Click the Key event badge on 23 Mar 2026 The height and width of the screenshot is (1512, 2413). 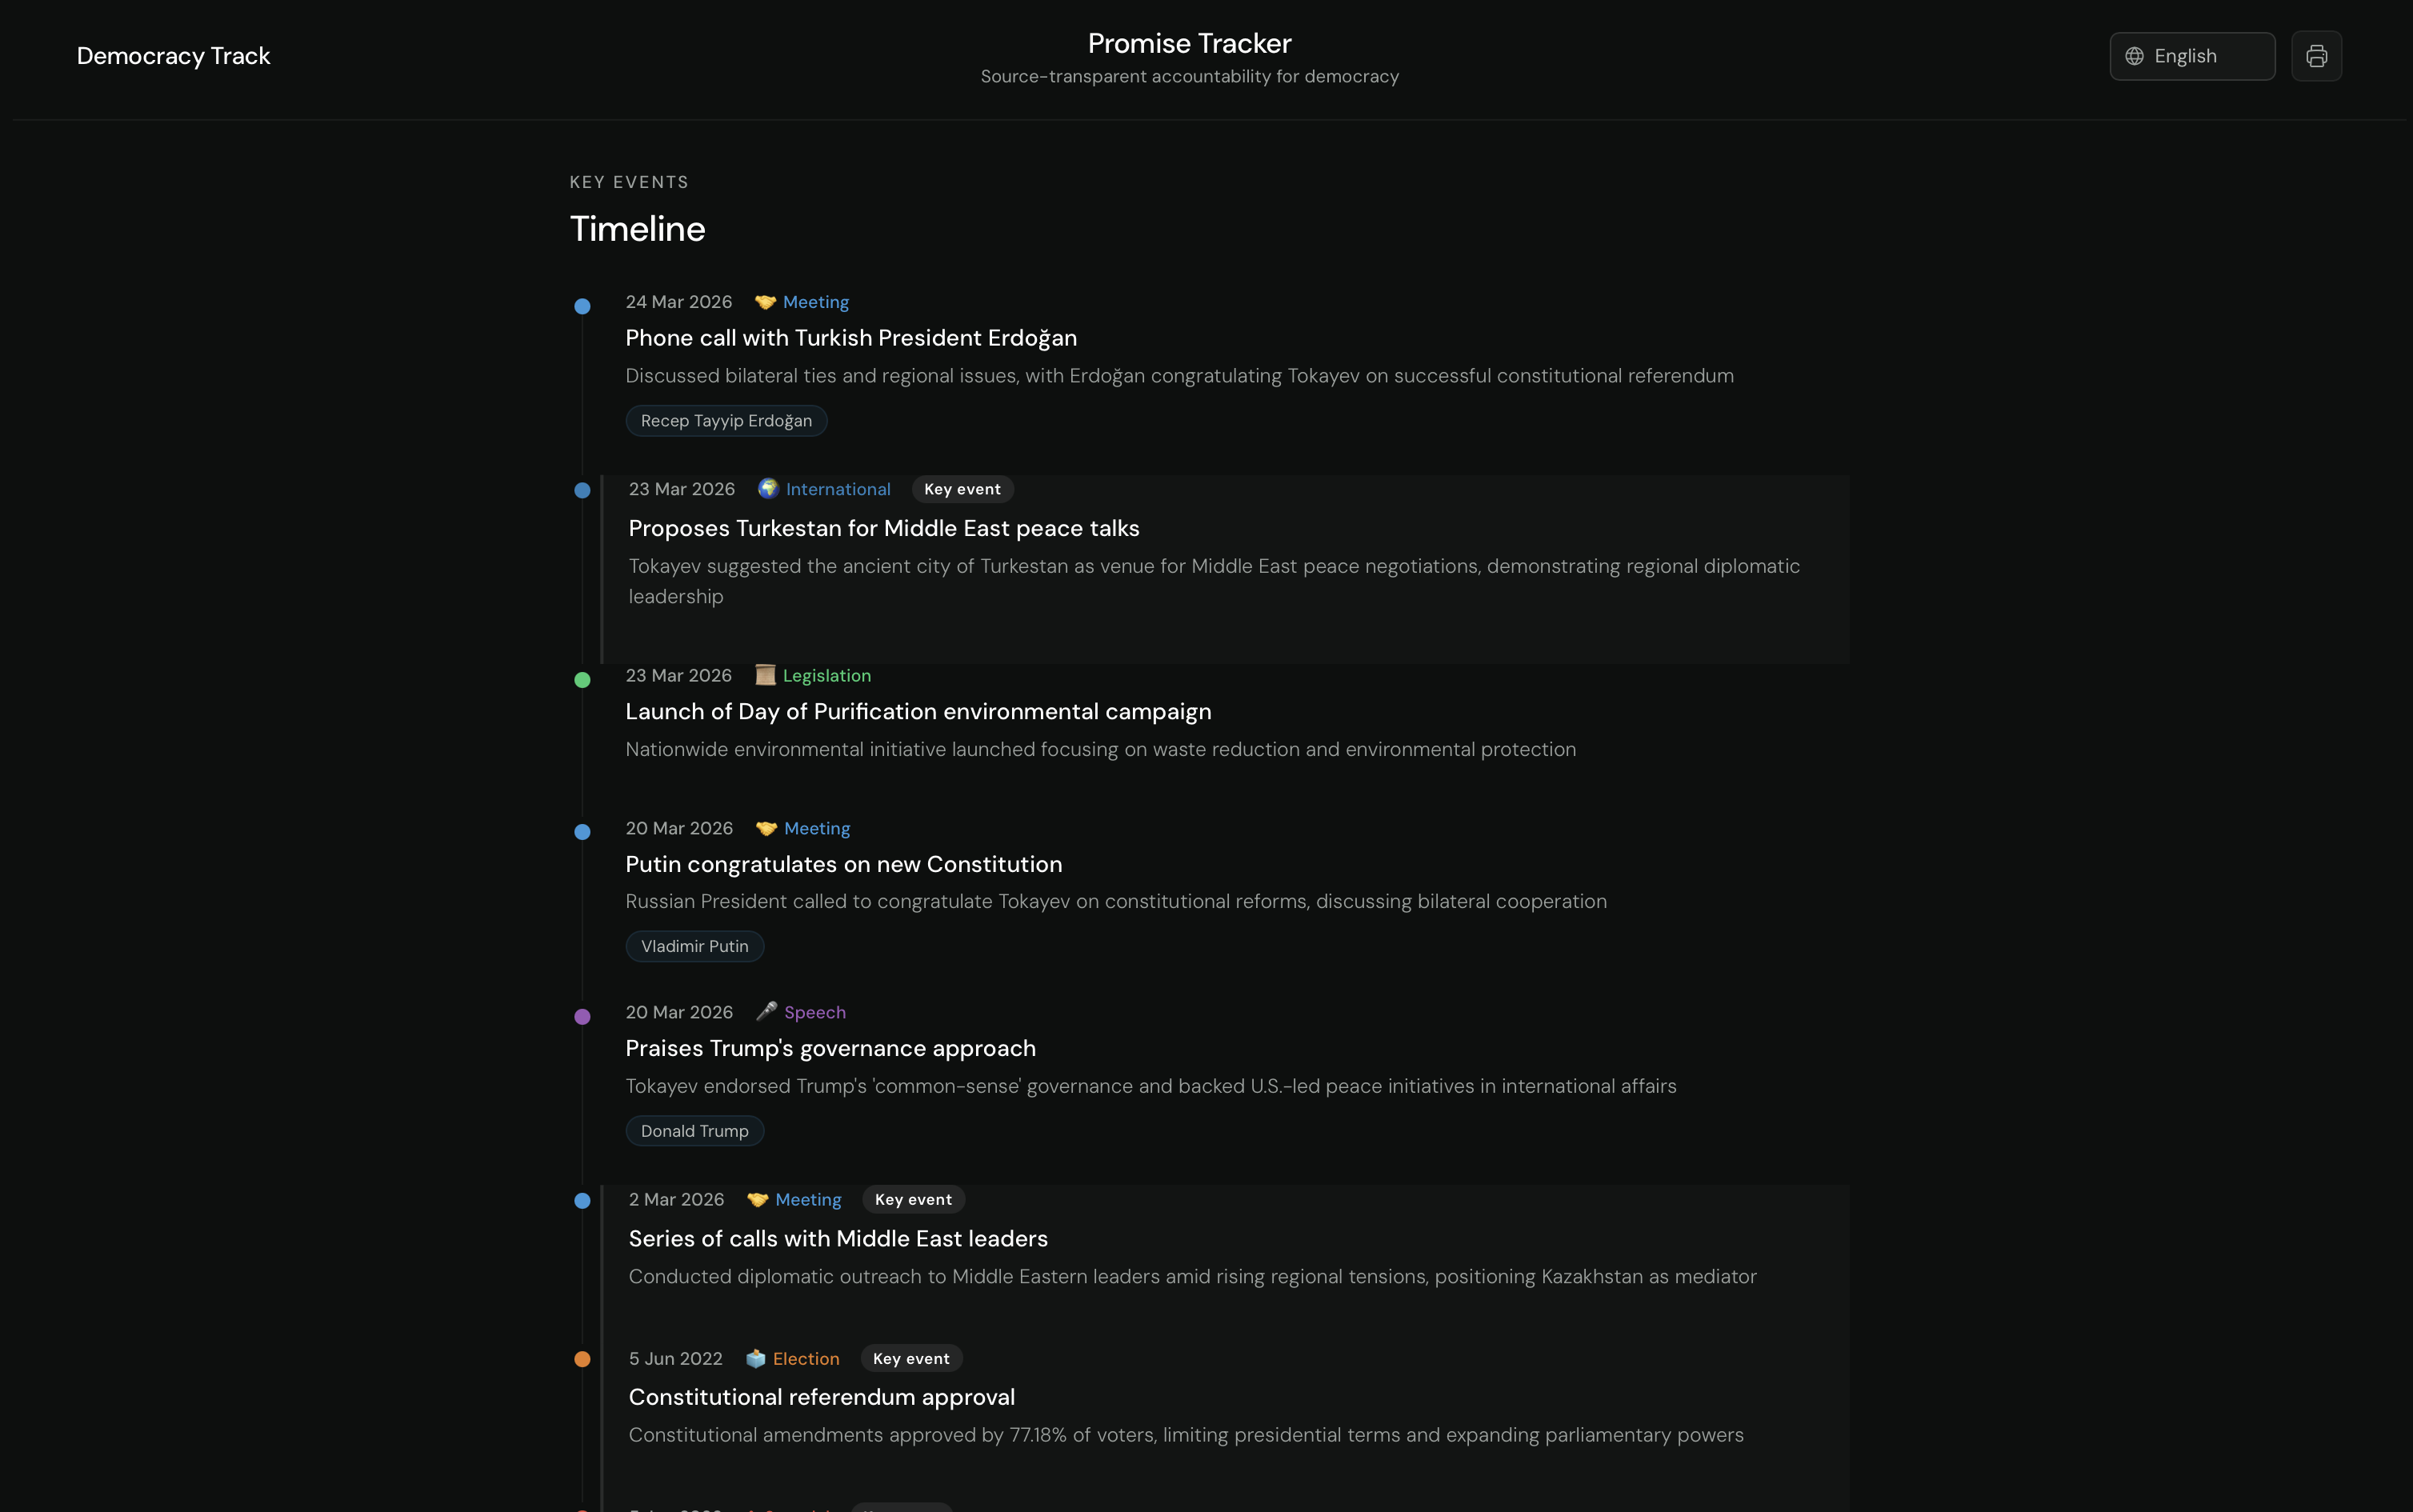tap(961, 489)
